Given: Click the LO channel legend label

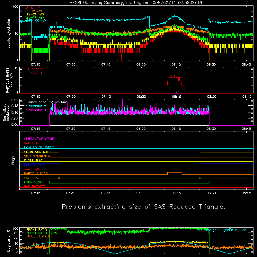Looking at the screenshot, I should 35,69.
